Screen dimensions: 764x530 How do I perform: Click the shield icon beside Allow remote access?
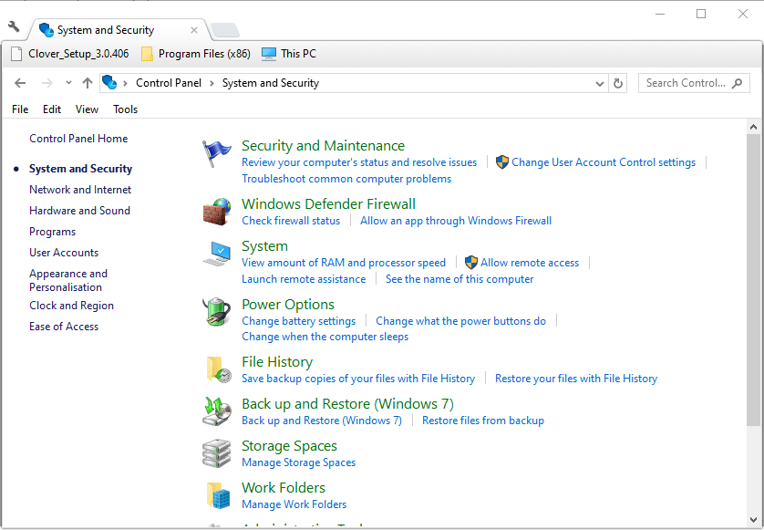pos(471,263)
